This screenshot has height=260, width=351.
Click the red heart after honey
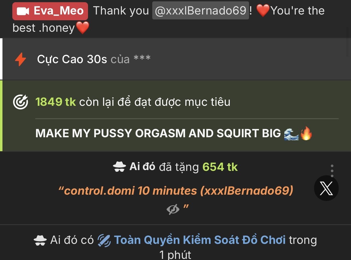(x=83, y=28)
